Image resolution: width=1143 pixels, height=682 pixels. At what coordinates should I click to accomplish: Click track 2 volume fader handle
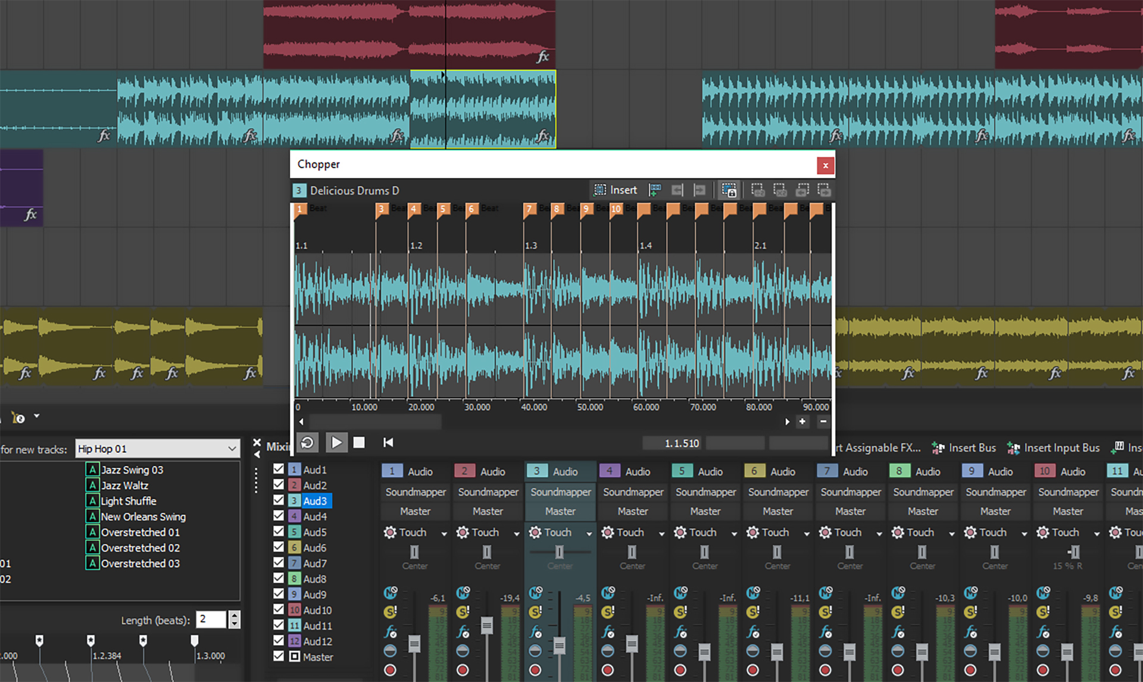(487, 625)
